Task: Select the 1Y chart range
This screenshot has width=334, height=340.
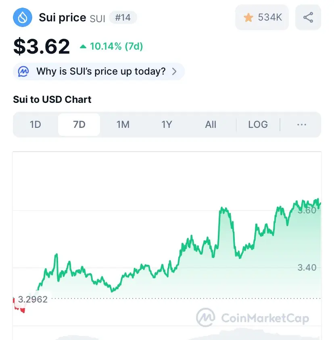Action: [167, 125]
